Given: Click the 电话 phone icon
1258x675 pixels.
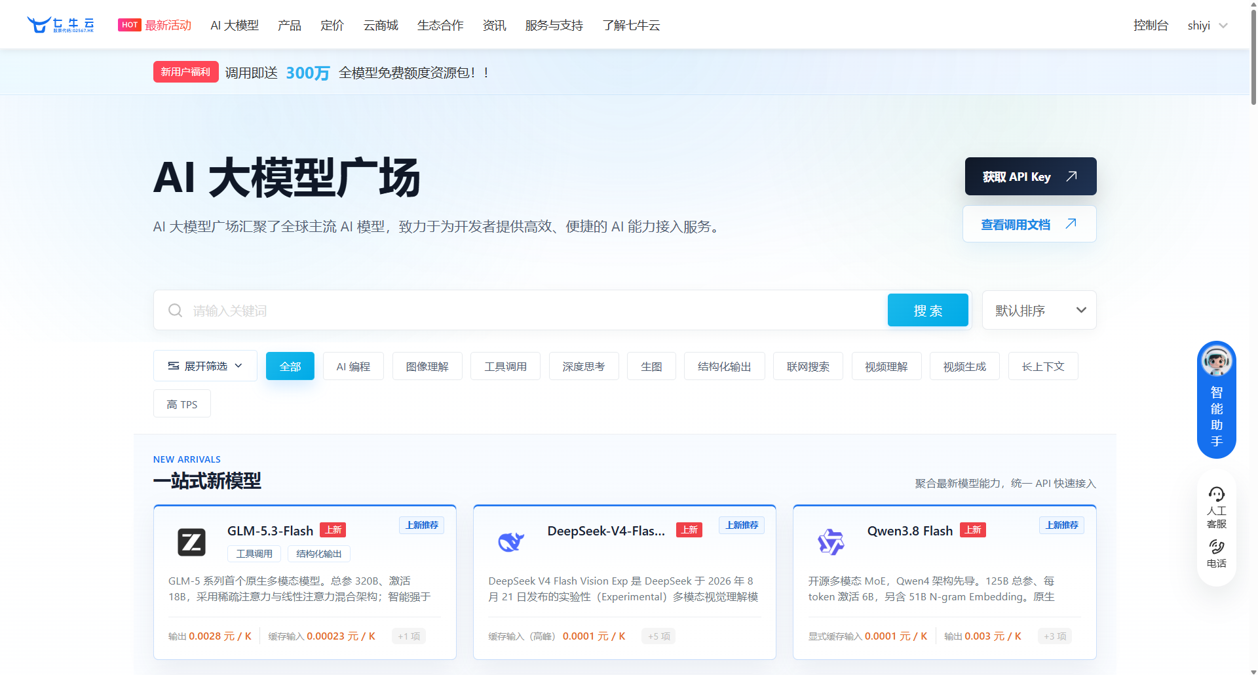Looking at the screenshot, I should click(1217, 547).
